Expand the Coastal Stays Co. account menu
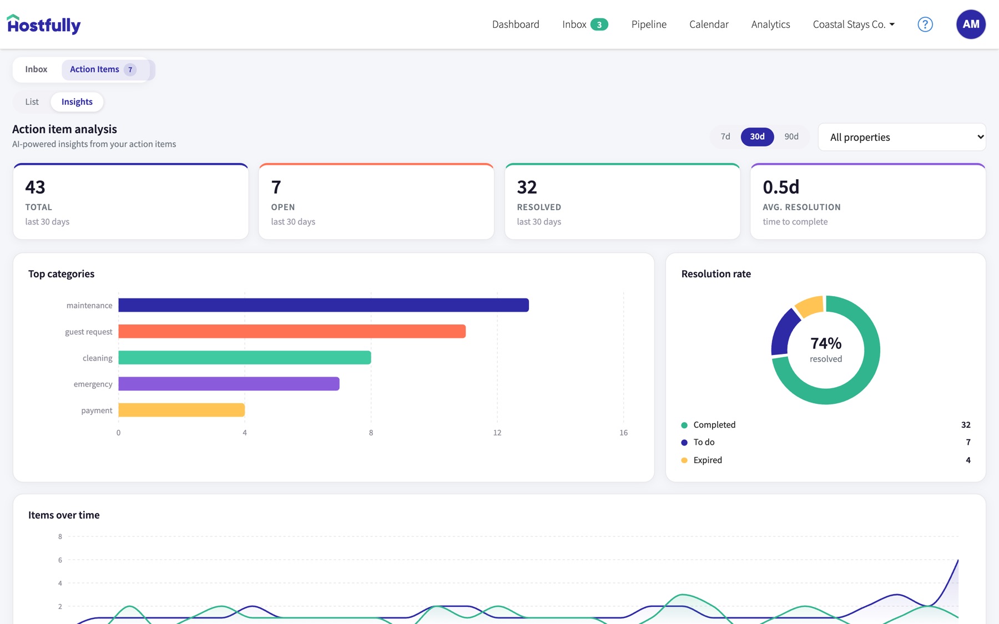This screenshot has width=999, height=624. (854, 24)
